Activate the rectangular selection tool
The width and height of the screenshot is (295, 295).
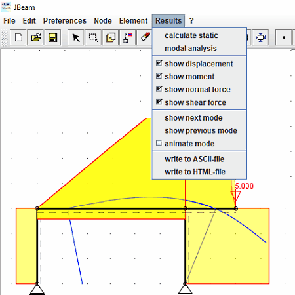click(x=93, y=37)
